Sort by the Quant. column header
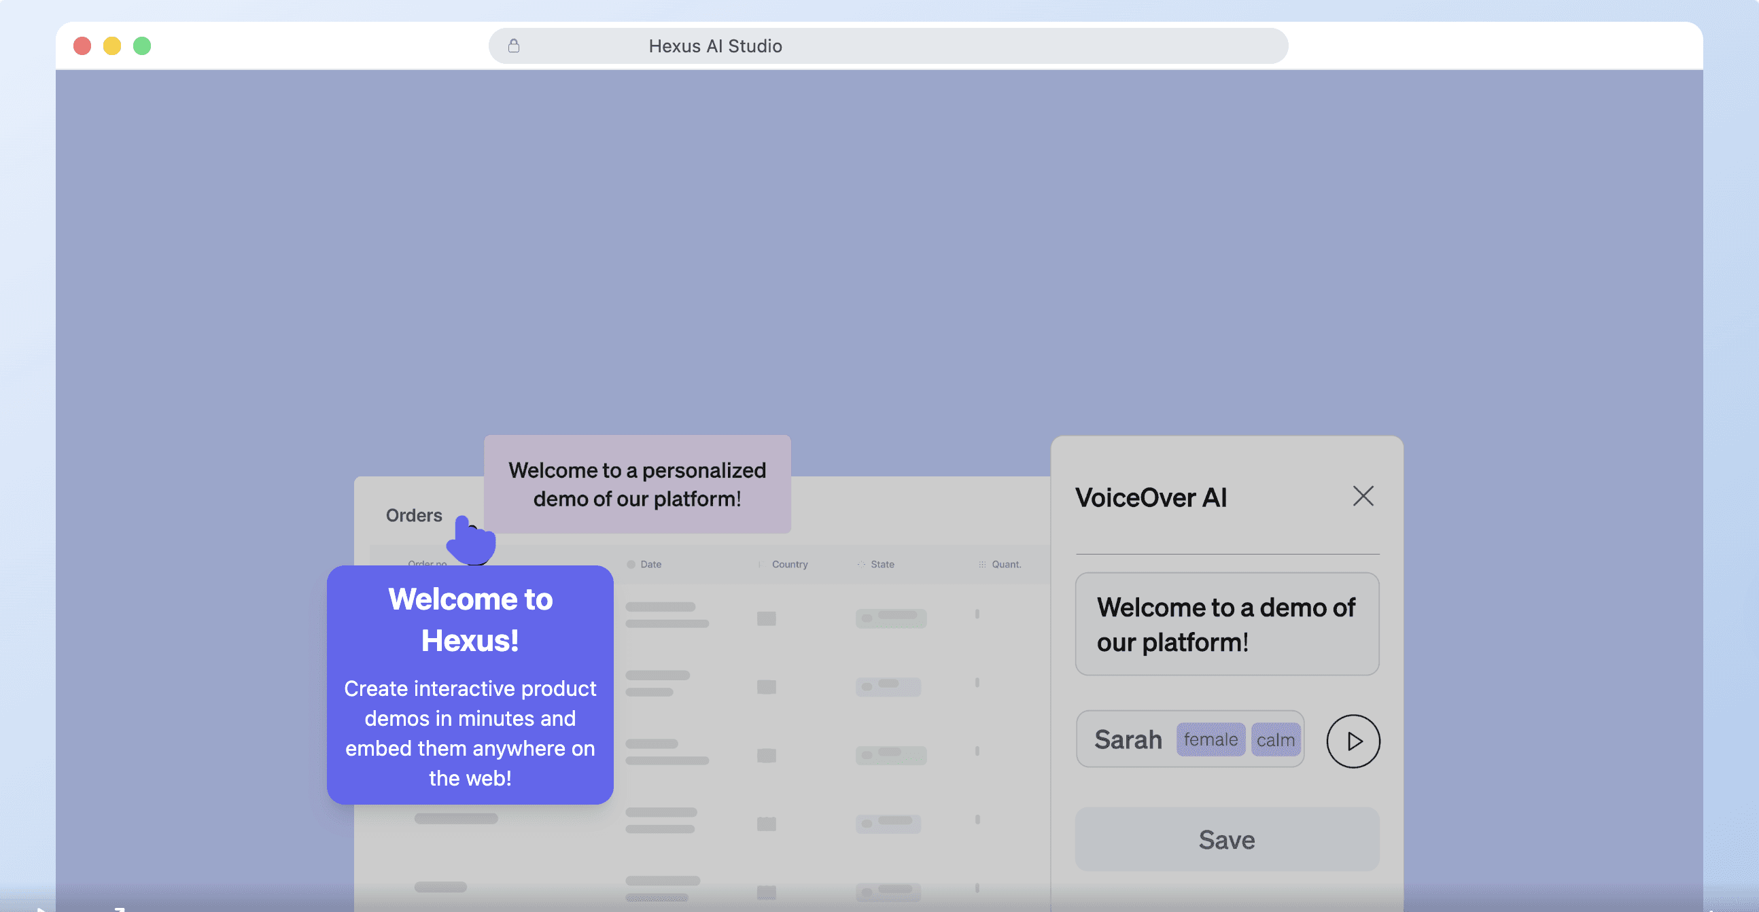The width and height of the screenshot is (1759, 912). click(1000, 565)
